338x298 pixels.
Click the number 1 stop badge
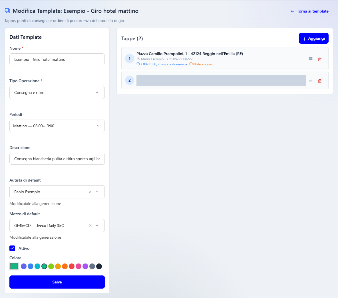(x=130, y=59)
